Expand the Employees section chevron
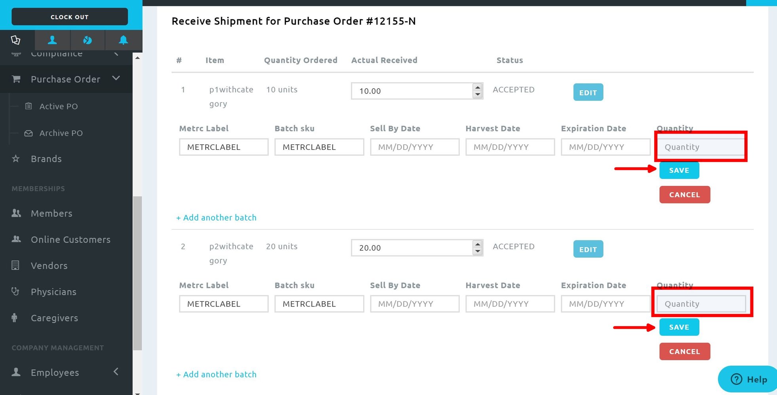 (116, 372)
